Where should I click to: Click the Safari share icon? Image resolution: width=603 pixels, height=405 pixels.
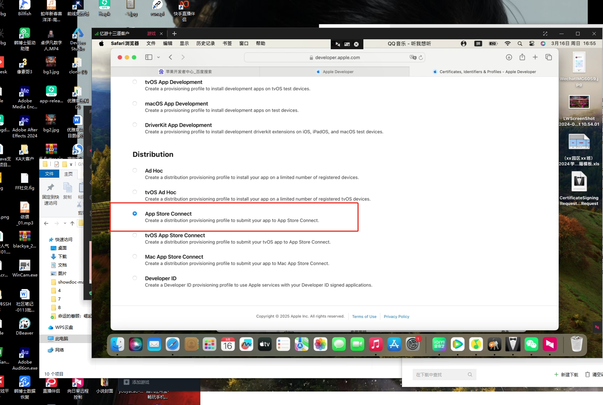[522, 57]
